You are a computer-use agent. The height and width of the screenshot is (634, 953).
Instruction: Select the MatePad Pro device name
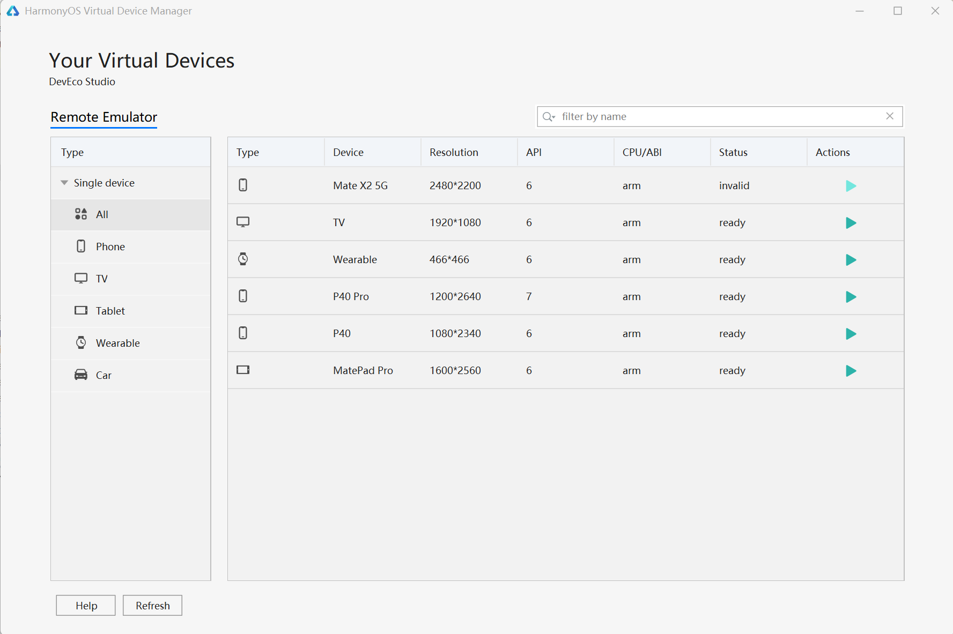point(363,370)
